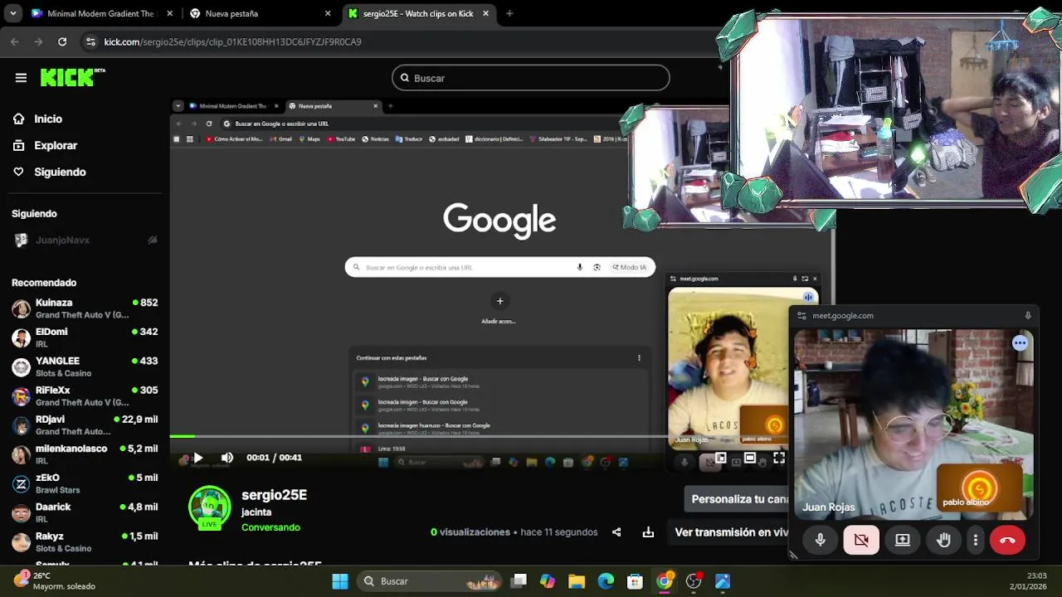Open Juan Rojas tile options

(x=1020, y=342)
